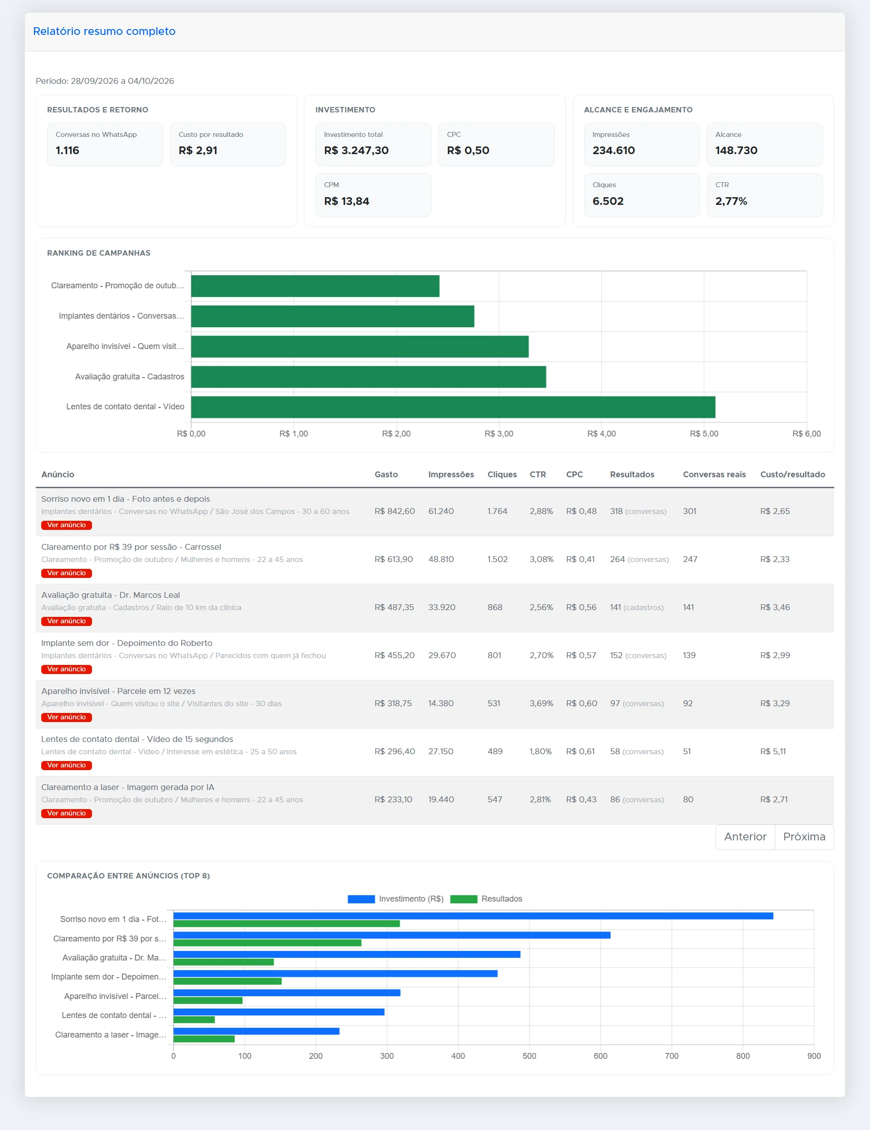Click the Custo/resultado column header
Screen dimensions: 870x1130
(x=793, y=475)
